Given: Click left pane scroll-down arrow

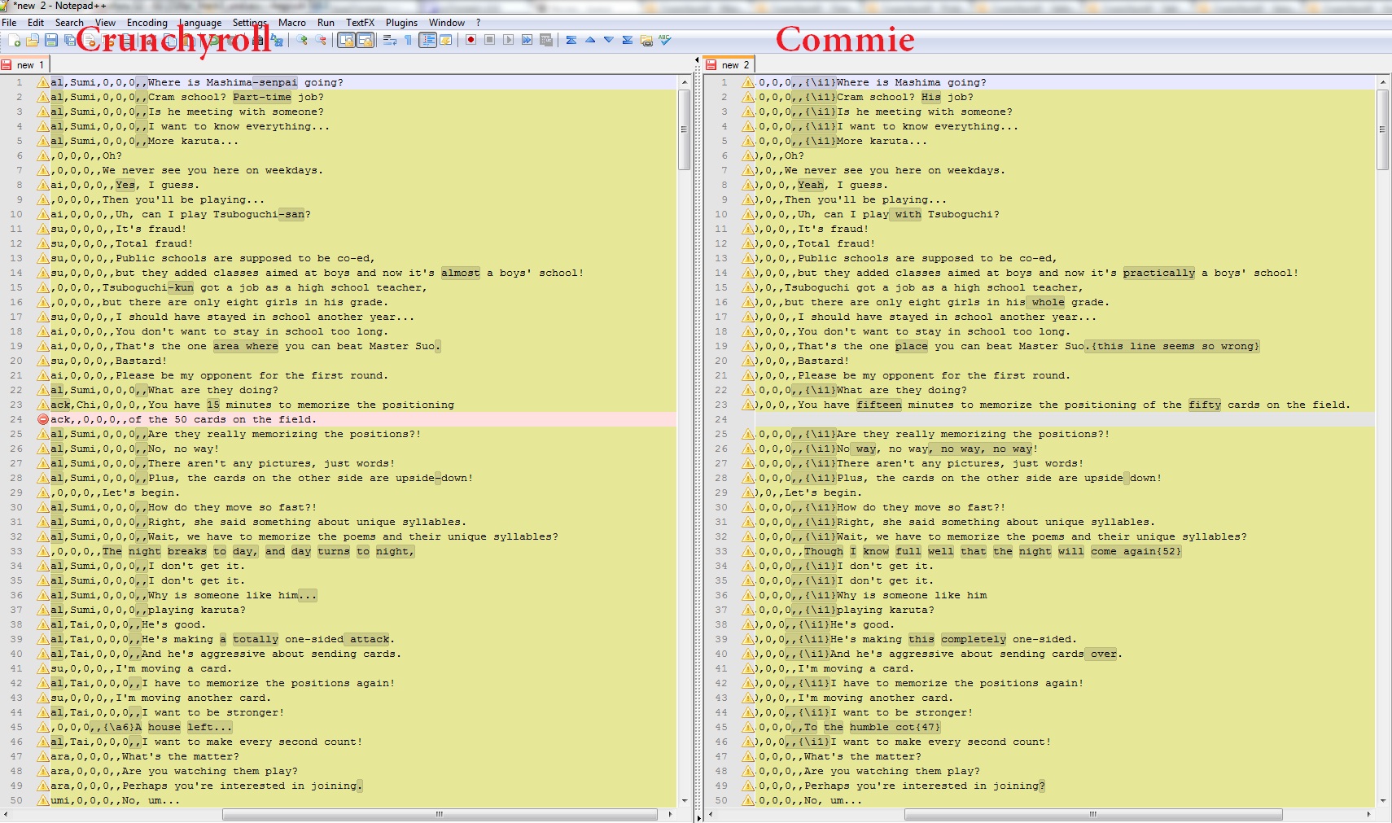Looking at the screenshot, I should pyautogui.click(x=684, y=801).
